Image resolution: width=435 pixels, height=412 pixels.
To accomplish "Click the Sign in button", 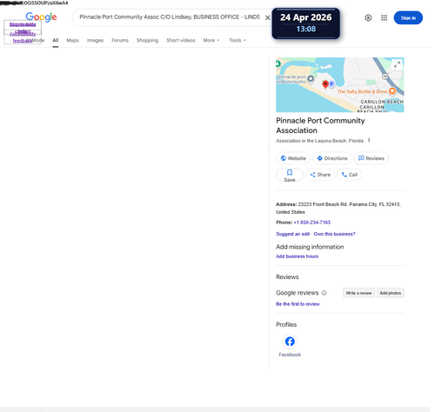I will (x=408, y=17).
